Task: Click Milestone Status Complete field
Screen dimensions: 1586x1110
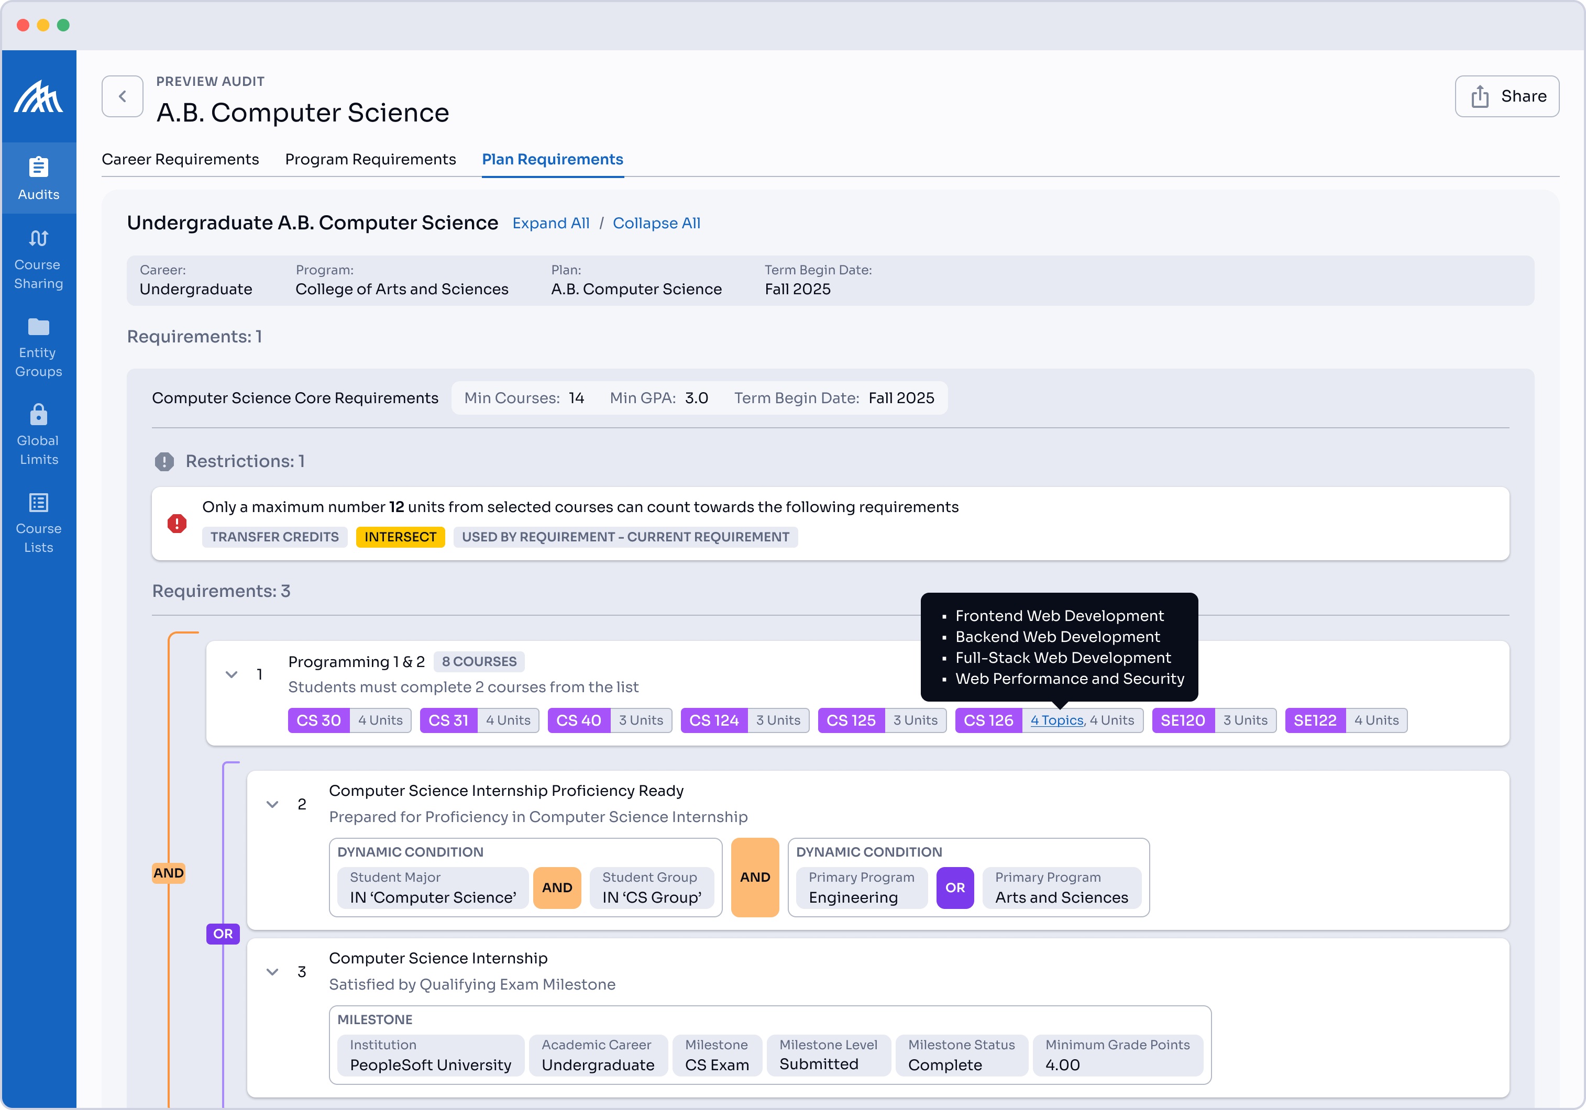Action: click(962, 1056)
